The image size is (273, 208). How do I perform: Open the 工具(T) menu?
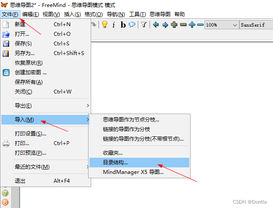[x=137, y=14]
